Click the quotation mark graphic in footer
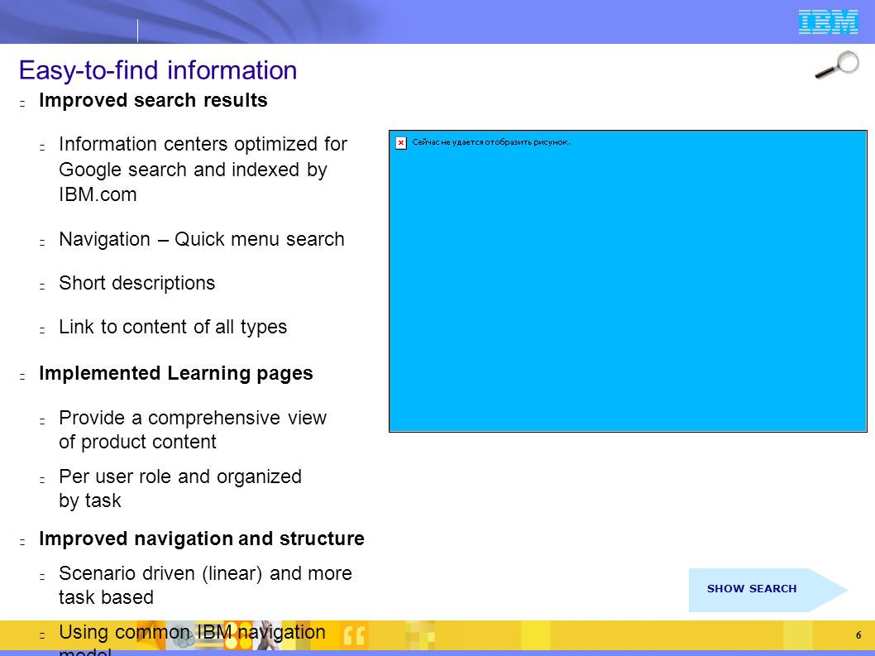The image size is (875, 656). [354, 634]
